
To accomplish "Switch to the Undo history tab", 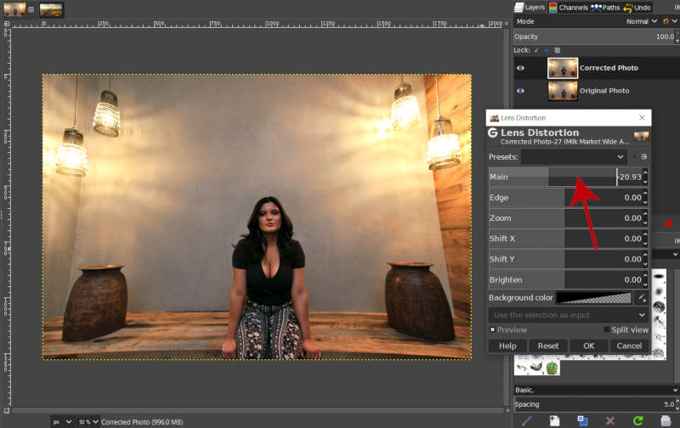I will click(x=637, y=8).
